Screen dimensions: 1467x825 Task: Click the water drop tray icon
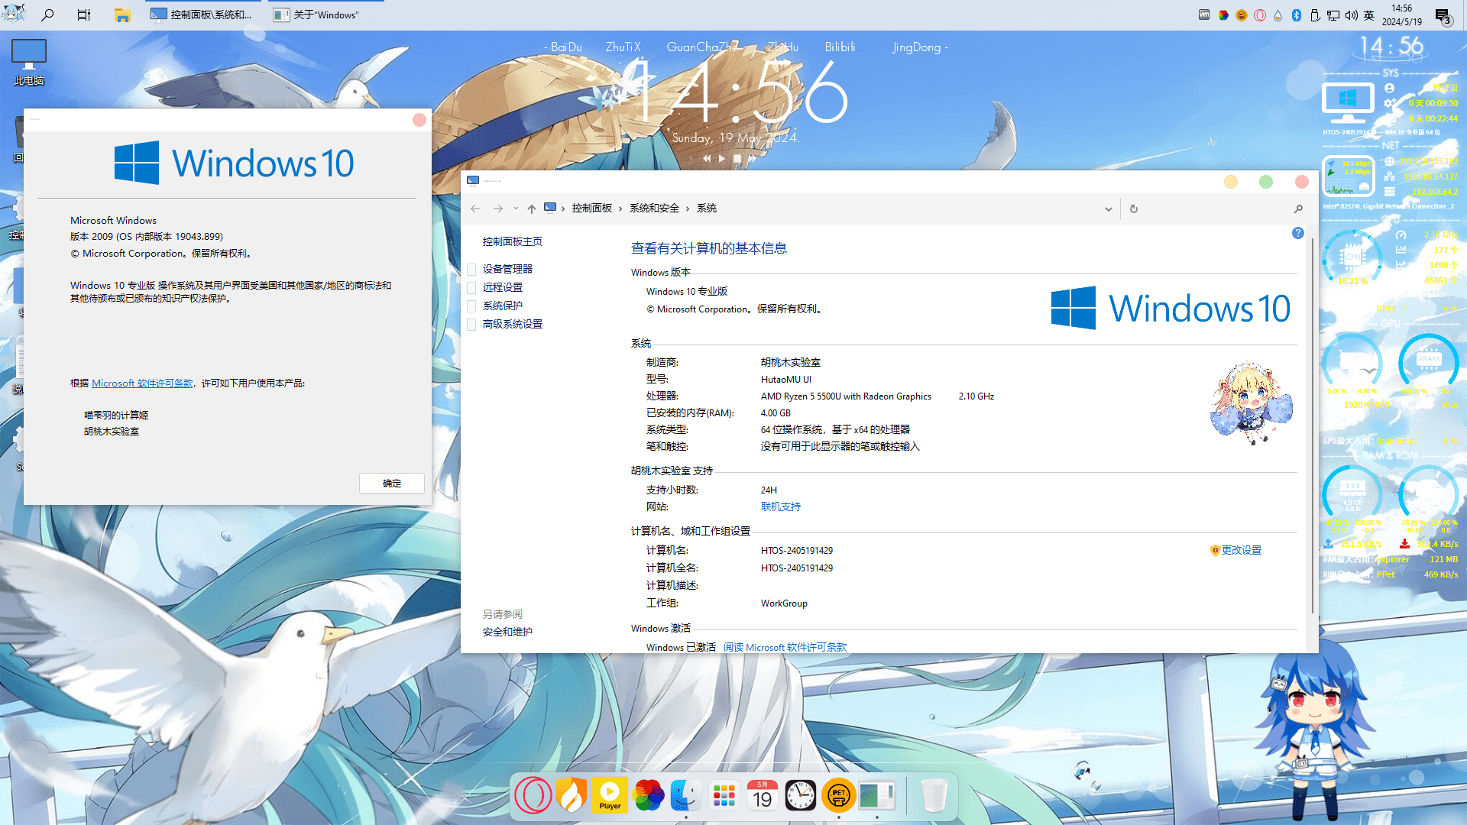1278,15
